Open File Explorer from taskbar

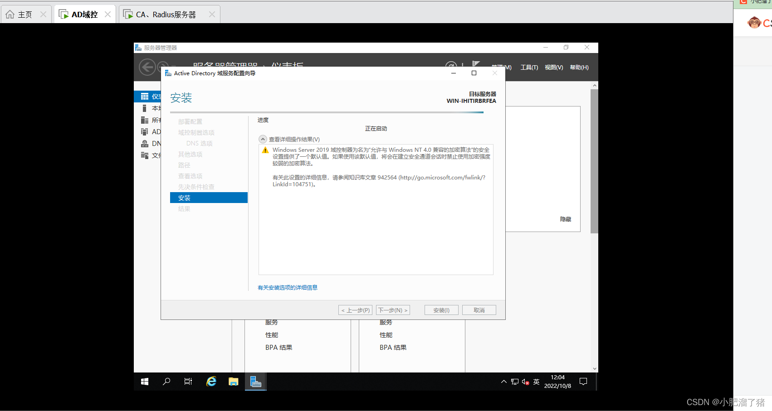[x=234, y=382]
